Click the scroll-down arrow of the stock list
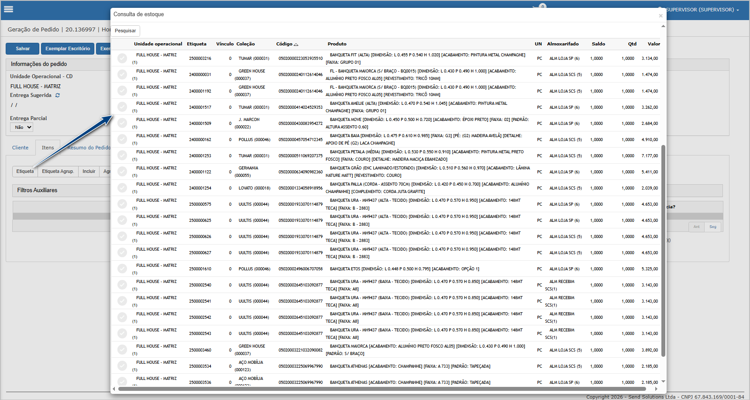 [663, 381]
